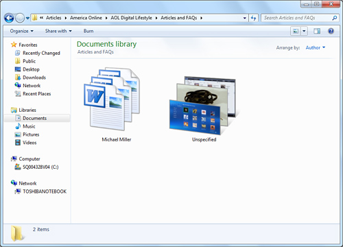The width and height of the screenshot is (343, 247).
Task: Select Articles and FAQs breadcrumb segment
Action: coord(179,18)
